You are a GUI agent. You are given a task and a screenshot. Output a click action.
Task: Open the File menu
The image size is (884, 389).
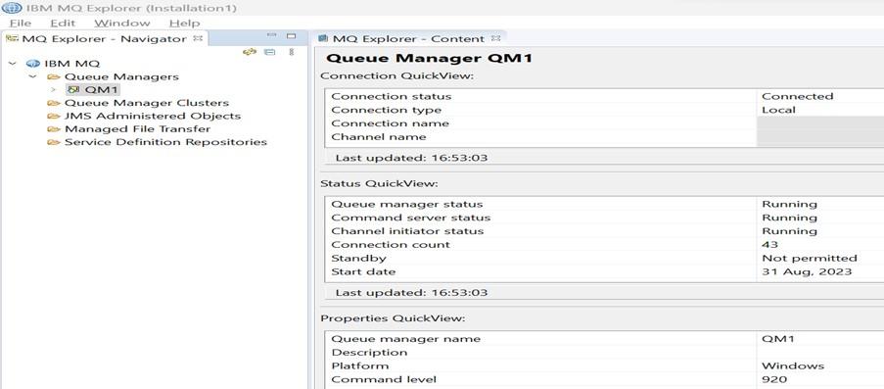point(21,24)
